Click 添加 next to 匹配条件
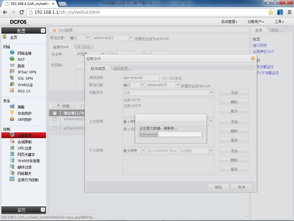This screenshot has height=221, width=294. coord(234,93)
